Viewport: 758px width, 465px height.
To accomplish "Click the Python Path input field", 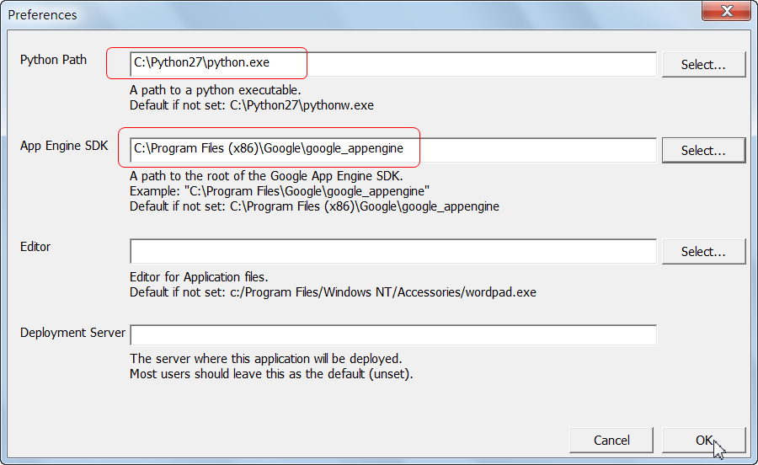I will [x=393, y=64].
